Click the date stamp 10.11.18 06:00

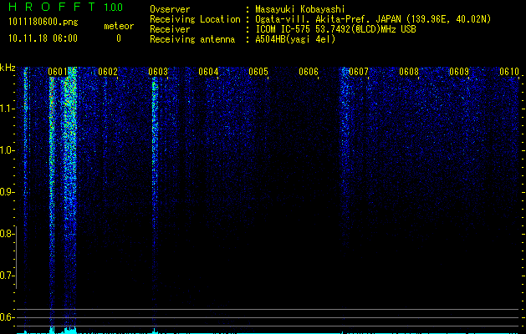pos(43,38)
